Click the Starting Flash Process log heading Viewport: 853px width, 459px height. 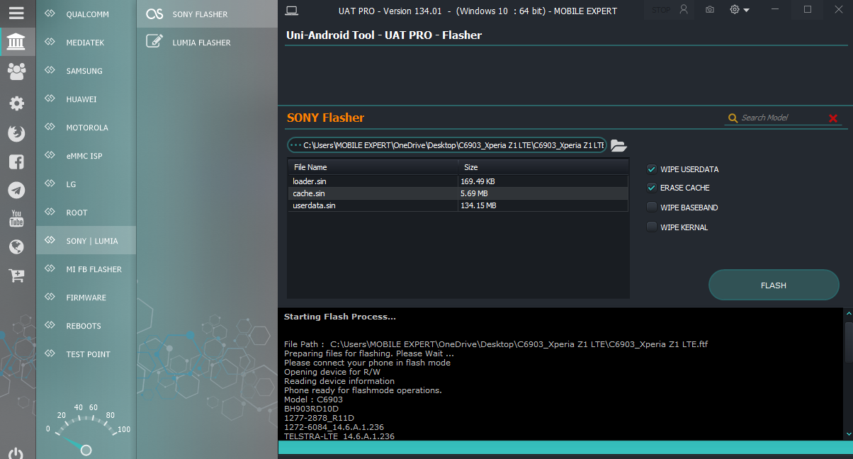click(x=340, y=317)
